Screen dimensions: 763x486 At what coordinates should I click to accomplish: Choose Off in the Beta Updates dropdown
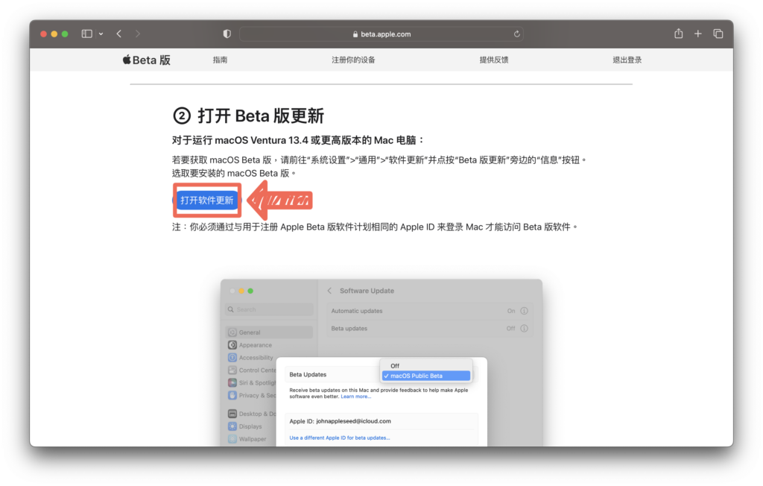coord(425,366)
